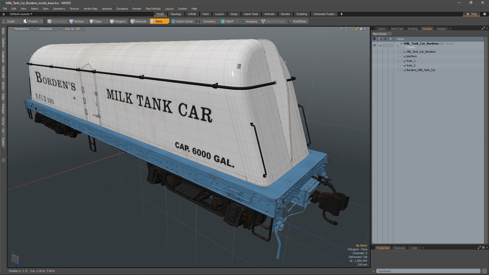The image size is (489, 275).
Task: Toggle the Only star button
Action: 471,14
